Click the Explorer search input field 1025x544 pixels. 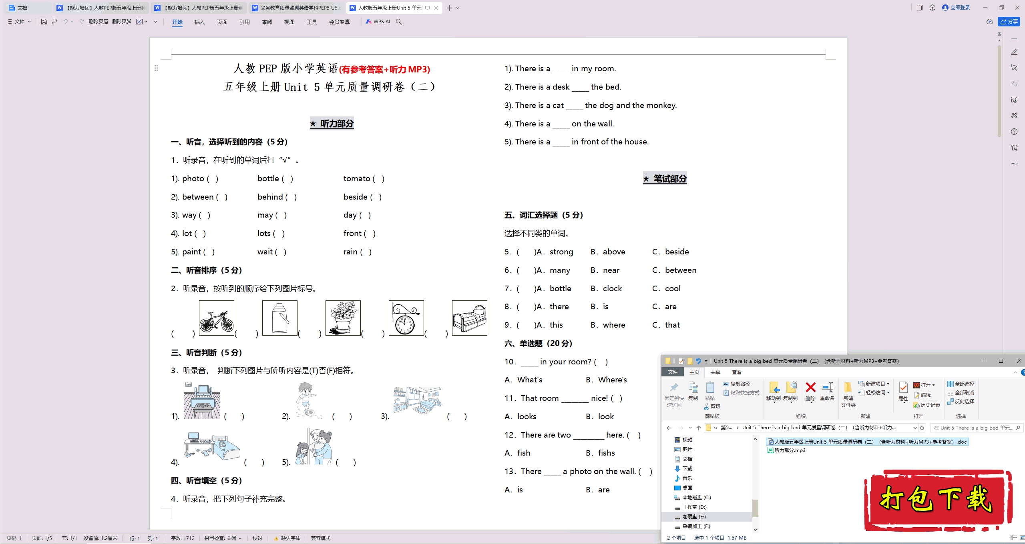pyautogui.click(x=977, y=428)
